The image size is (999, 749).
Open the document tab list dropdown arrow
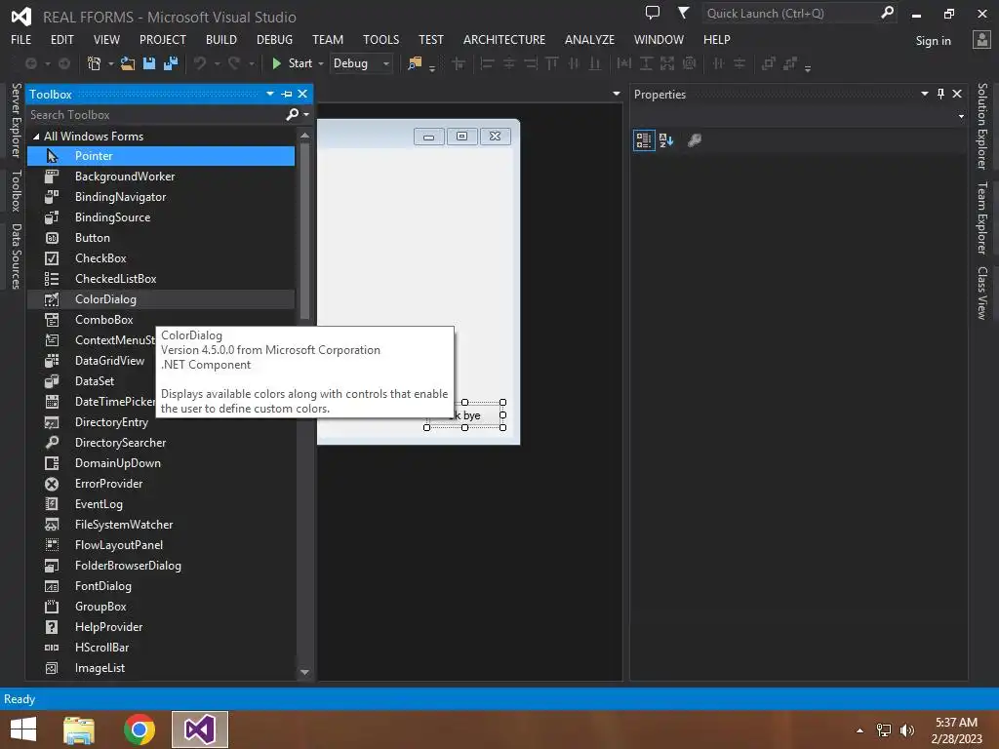pos(617,94)
